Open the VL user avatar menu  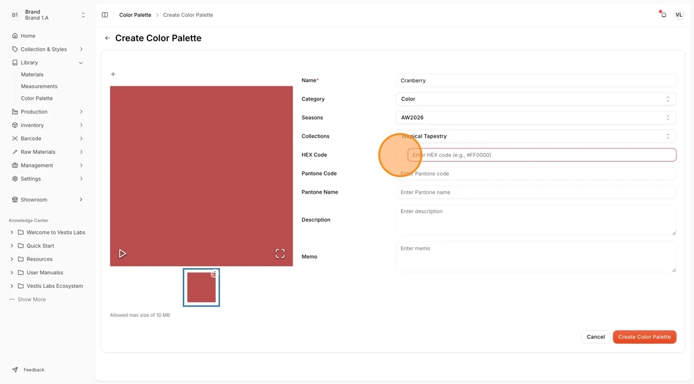[679, 15]
